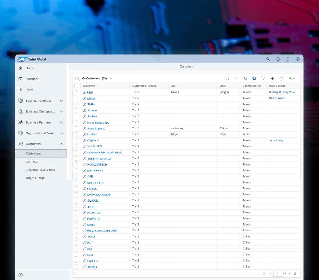Viewport: 319px width, 280px height.
Task: Refresh the customers list
Action: 281,78
